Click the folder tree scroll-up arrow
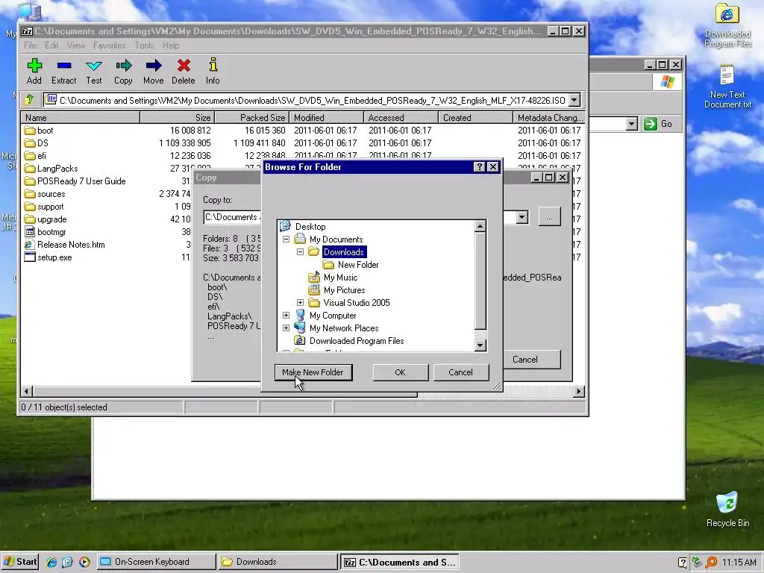The width and height of the screenshot is (764, 573). click(x=480, y=226)
